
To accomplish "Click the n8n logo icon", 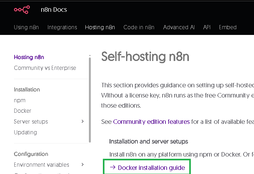I will tap(22, 10).
